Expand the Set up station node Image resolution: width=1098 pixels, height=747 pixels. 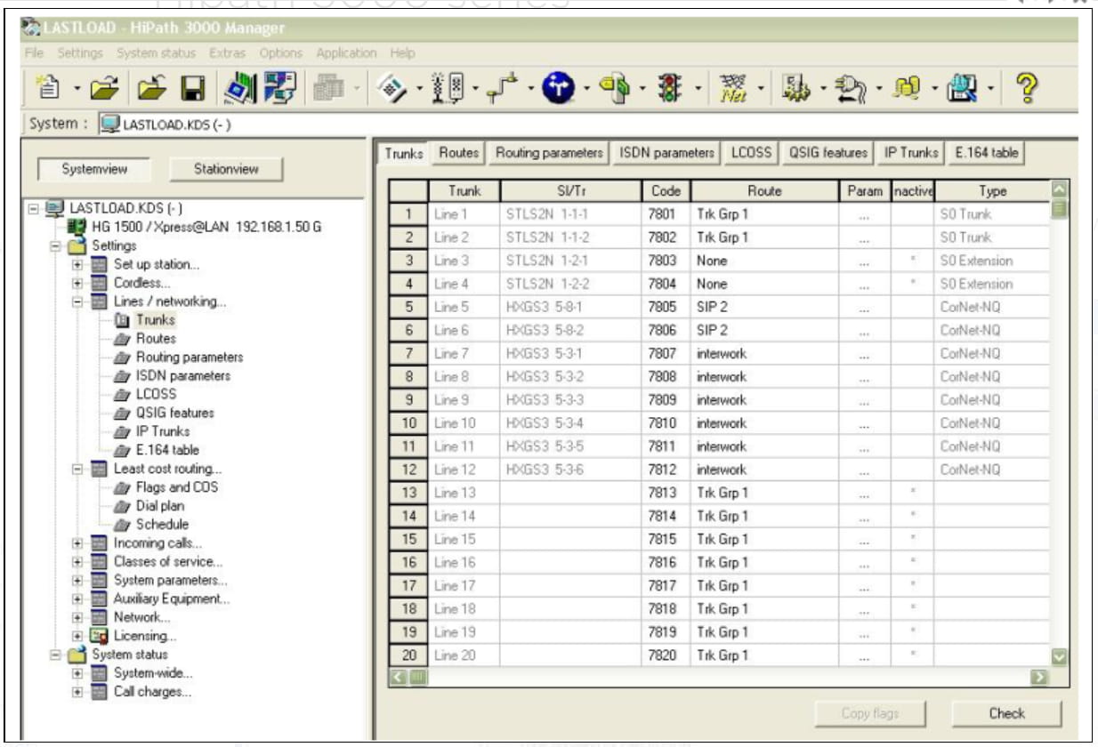[x=77, y=264]
